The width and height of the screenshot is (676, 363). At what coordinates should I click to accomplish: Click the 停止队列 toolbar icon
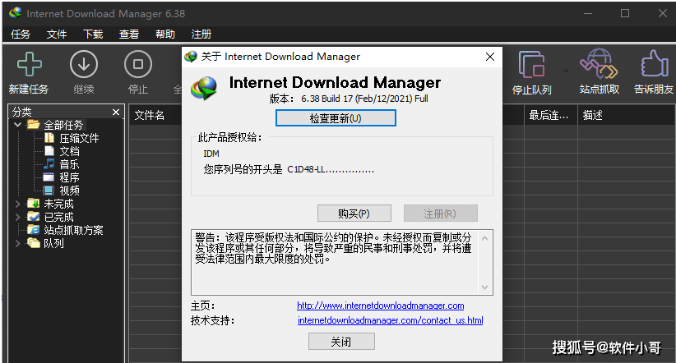click(531, 64)
